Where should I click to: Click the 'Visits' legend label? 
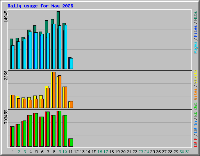196,77
